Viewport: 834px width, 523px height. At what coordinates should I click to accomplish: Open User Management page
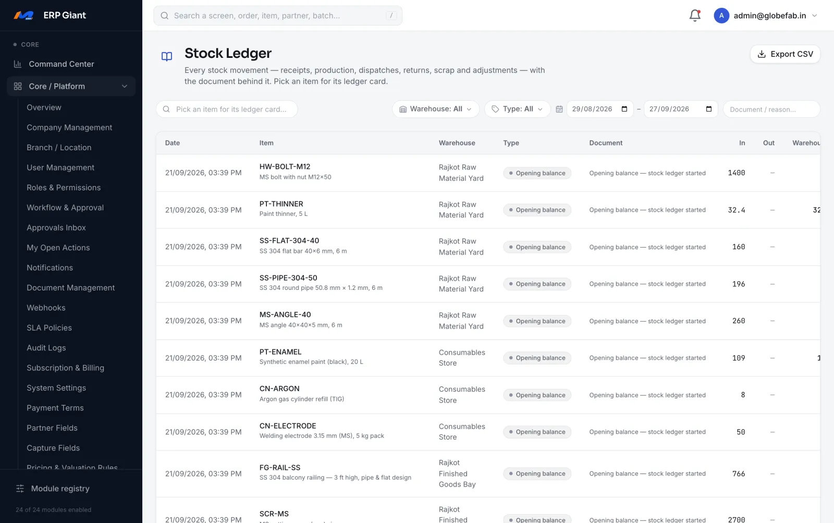coord(60,168)
